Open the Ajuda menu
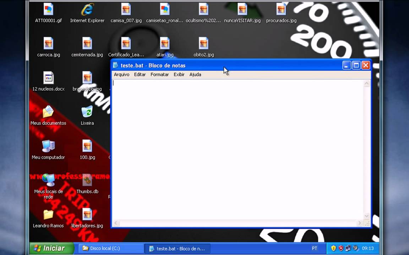The width and height of the screenshot is (409, 255). tap(195, 74)
